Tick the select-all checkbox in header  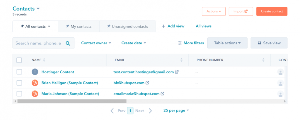(x=19, y=60)
